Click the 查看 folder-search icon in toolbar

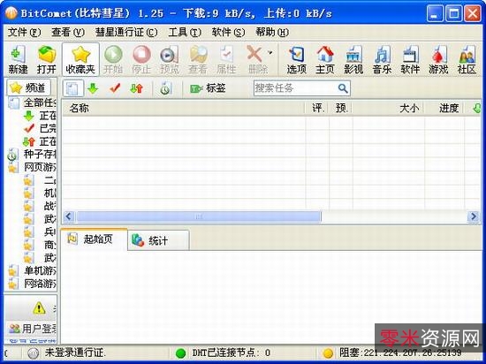coord(198,59)
